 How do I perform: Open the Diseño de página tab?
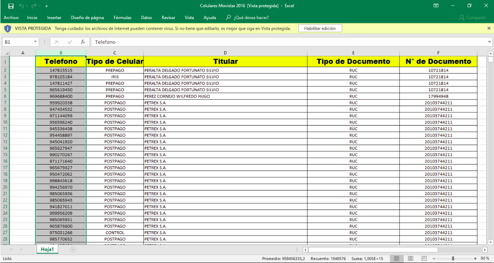[x=87, y=17]
